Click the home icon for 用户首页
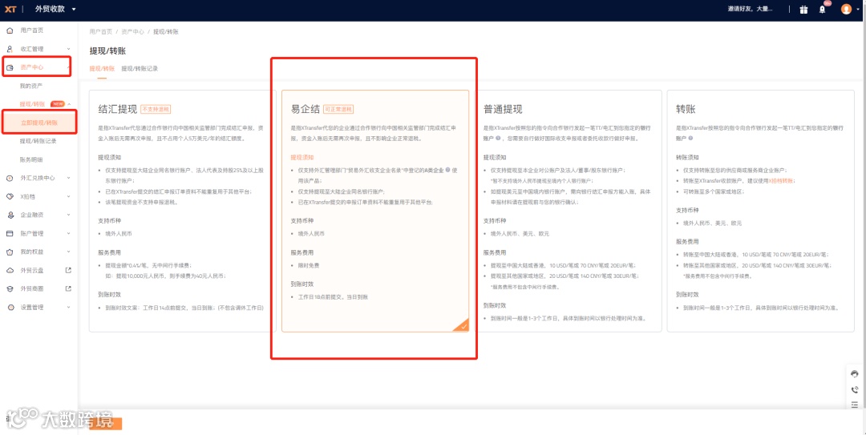 [10, 30]
